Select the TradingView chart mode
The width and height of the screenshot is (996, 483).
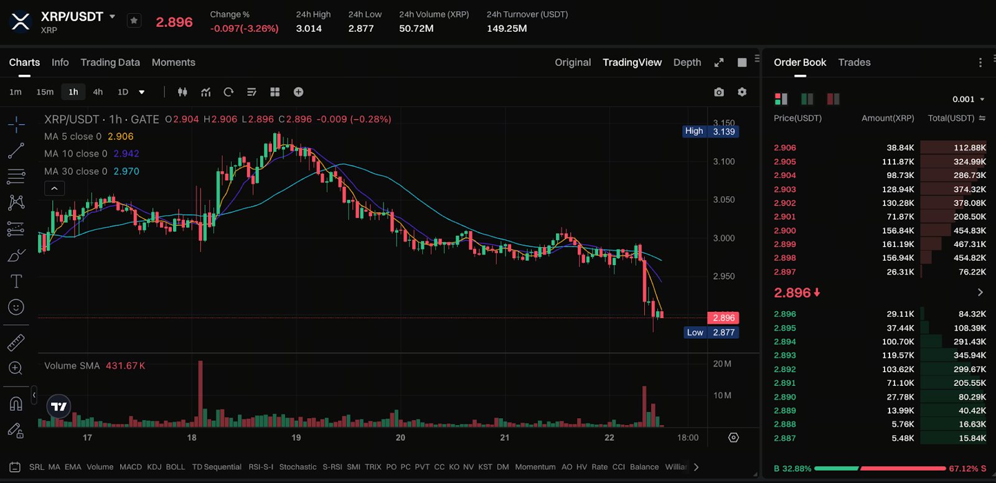(632, 62)
